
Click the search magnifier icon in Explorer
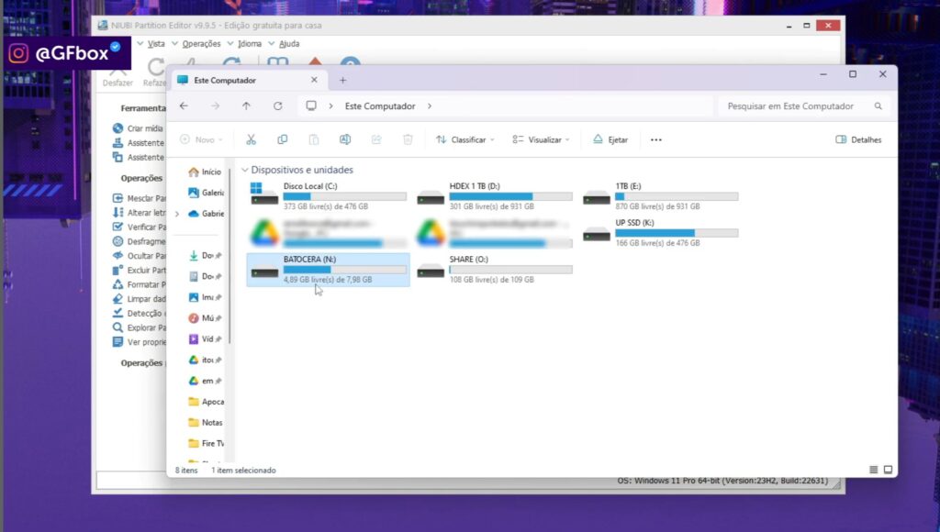pyautogui.click(x=878, y=106)
